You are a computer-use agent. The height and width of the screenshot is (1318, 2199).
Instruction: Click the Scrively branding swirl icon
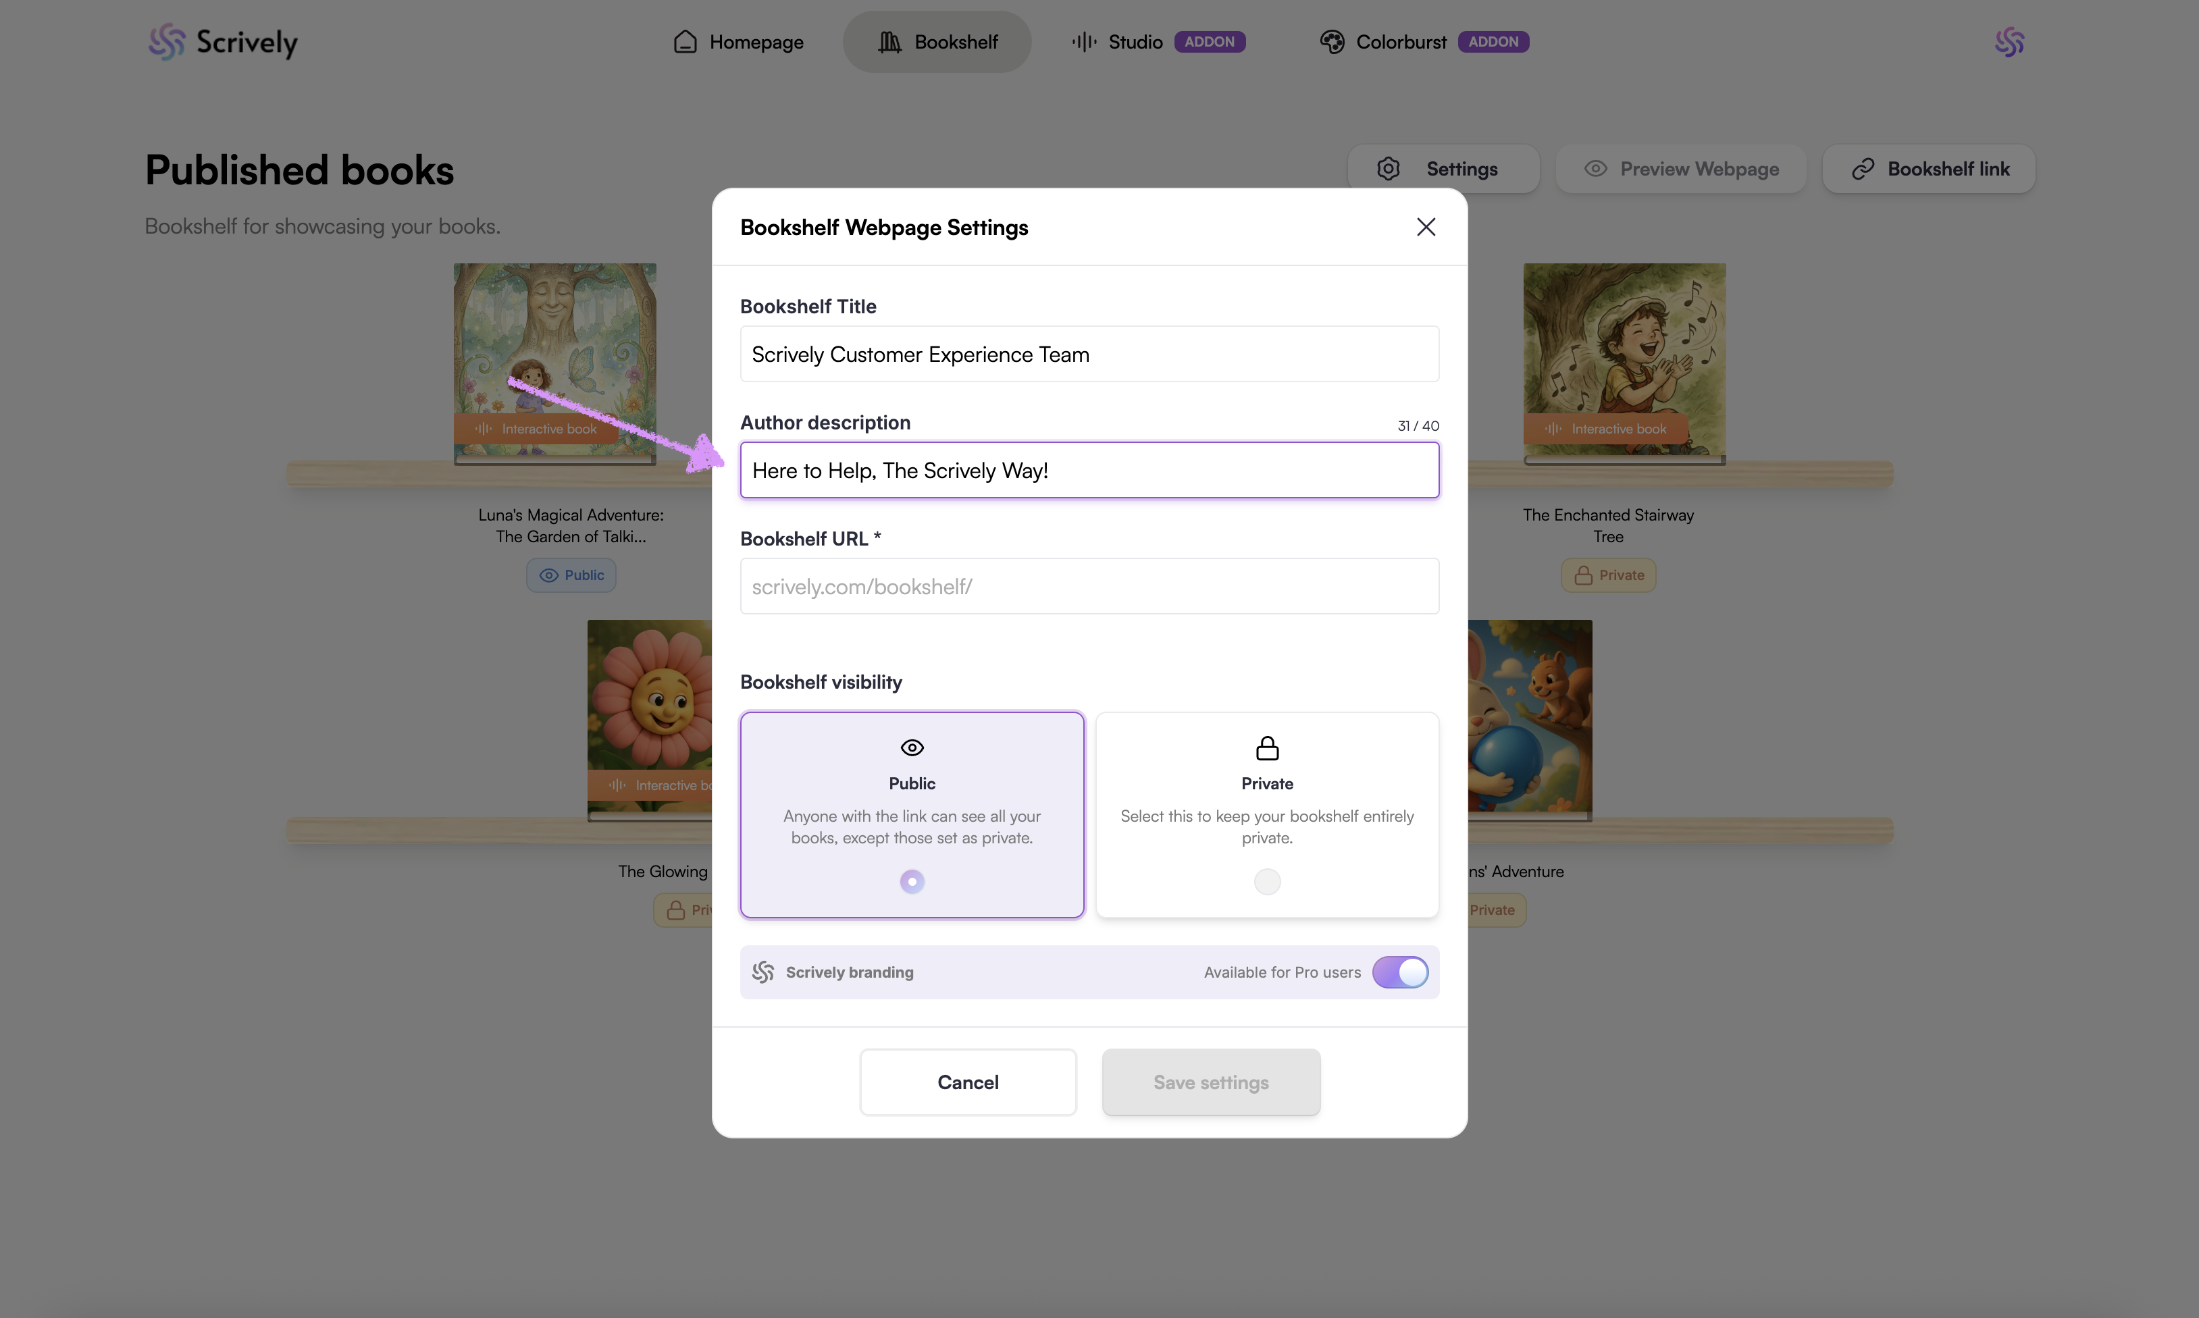point(763,972)
